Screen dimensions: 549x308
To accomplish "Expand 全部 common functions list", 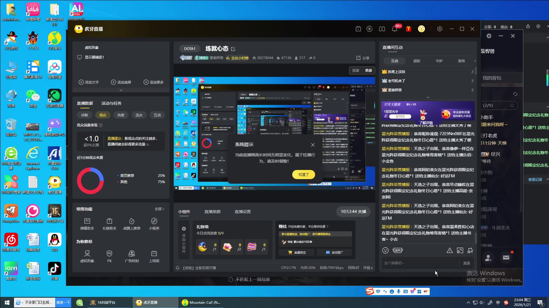I will coord(159,209).
